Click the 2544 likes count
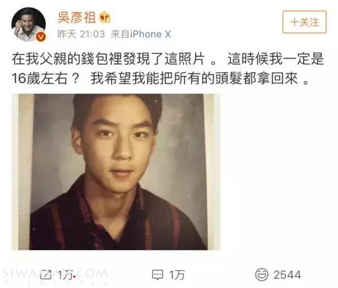Image resolution: width=338 pixels, height=288 pixels. 287,275
